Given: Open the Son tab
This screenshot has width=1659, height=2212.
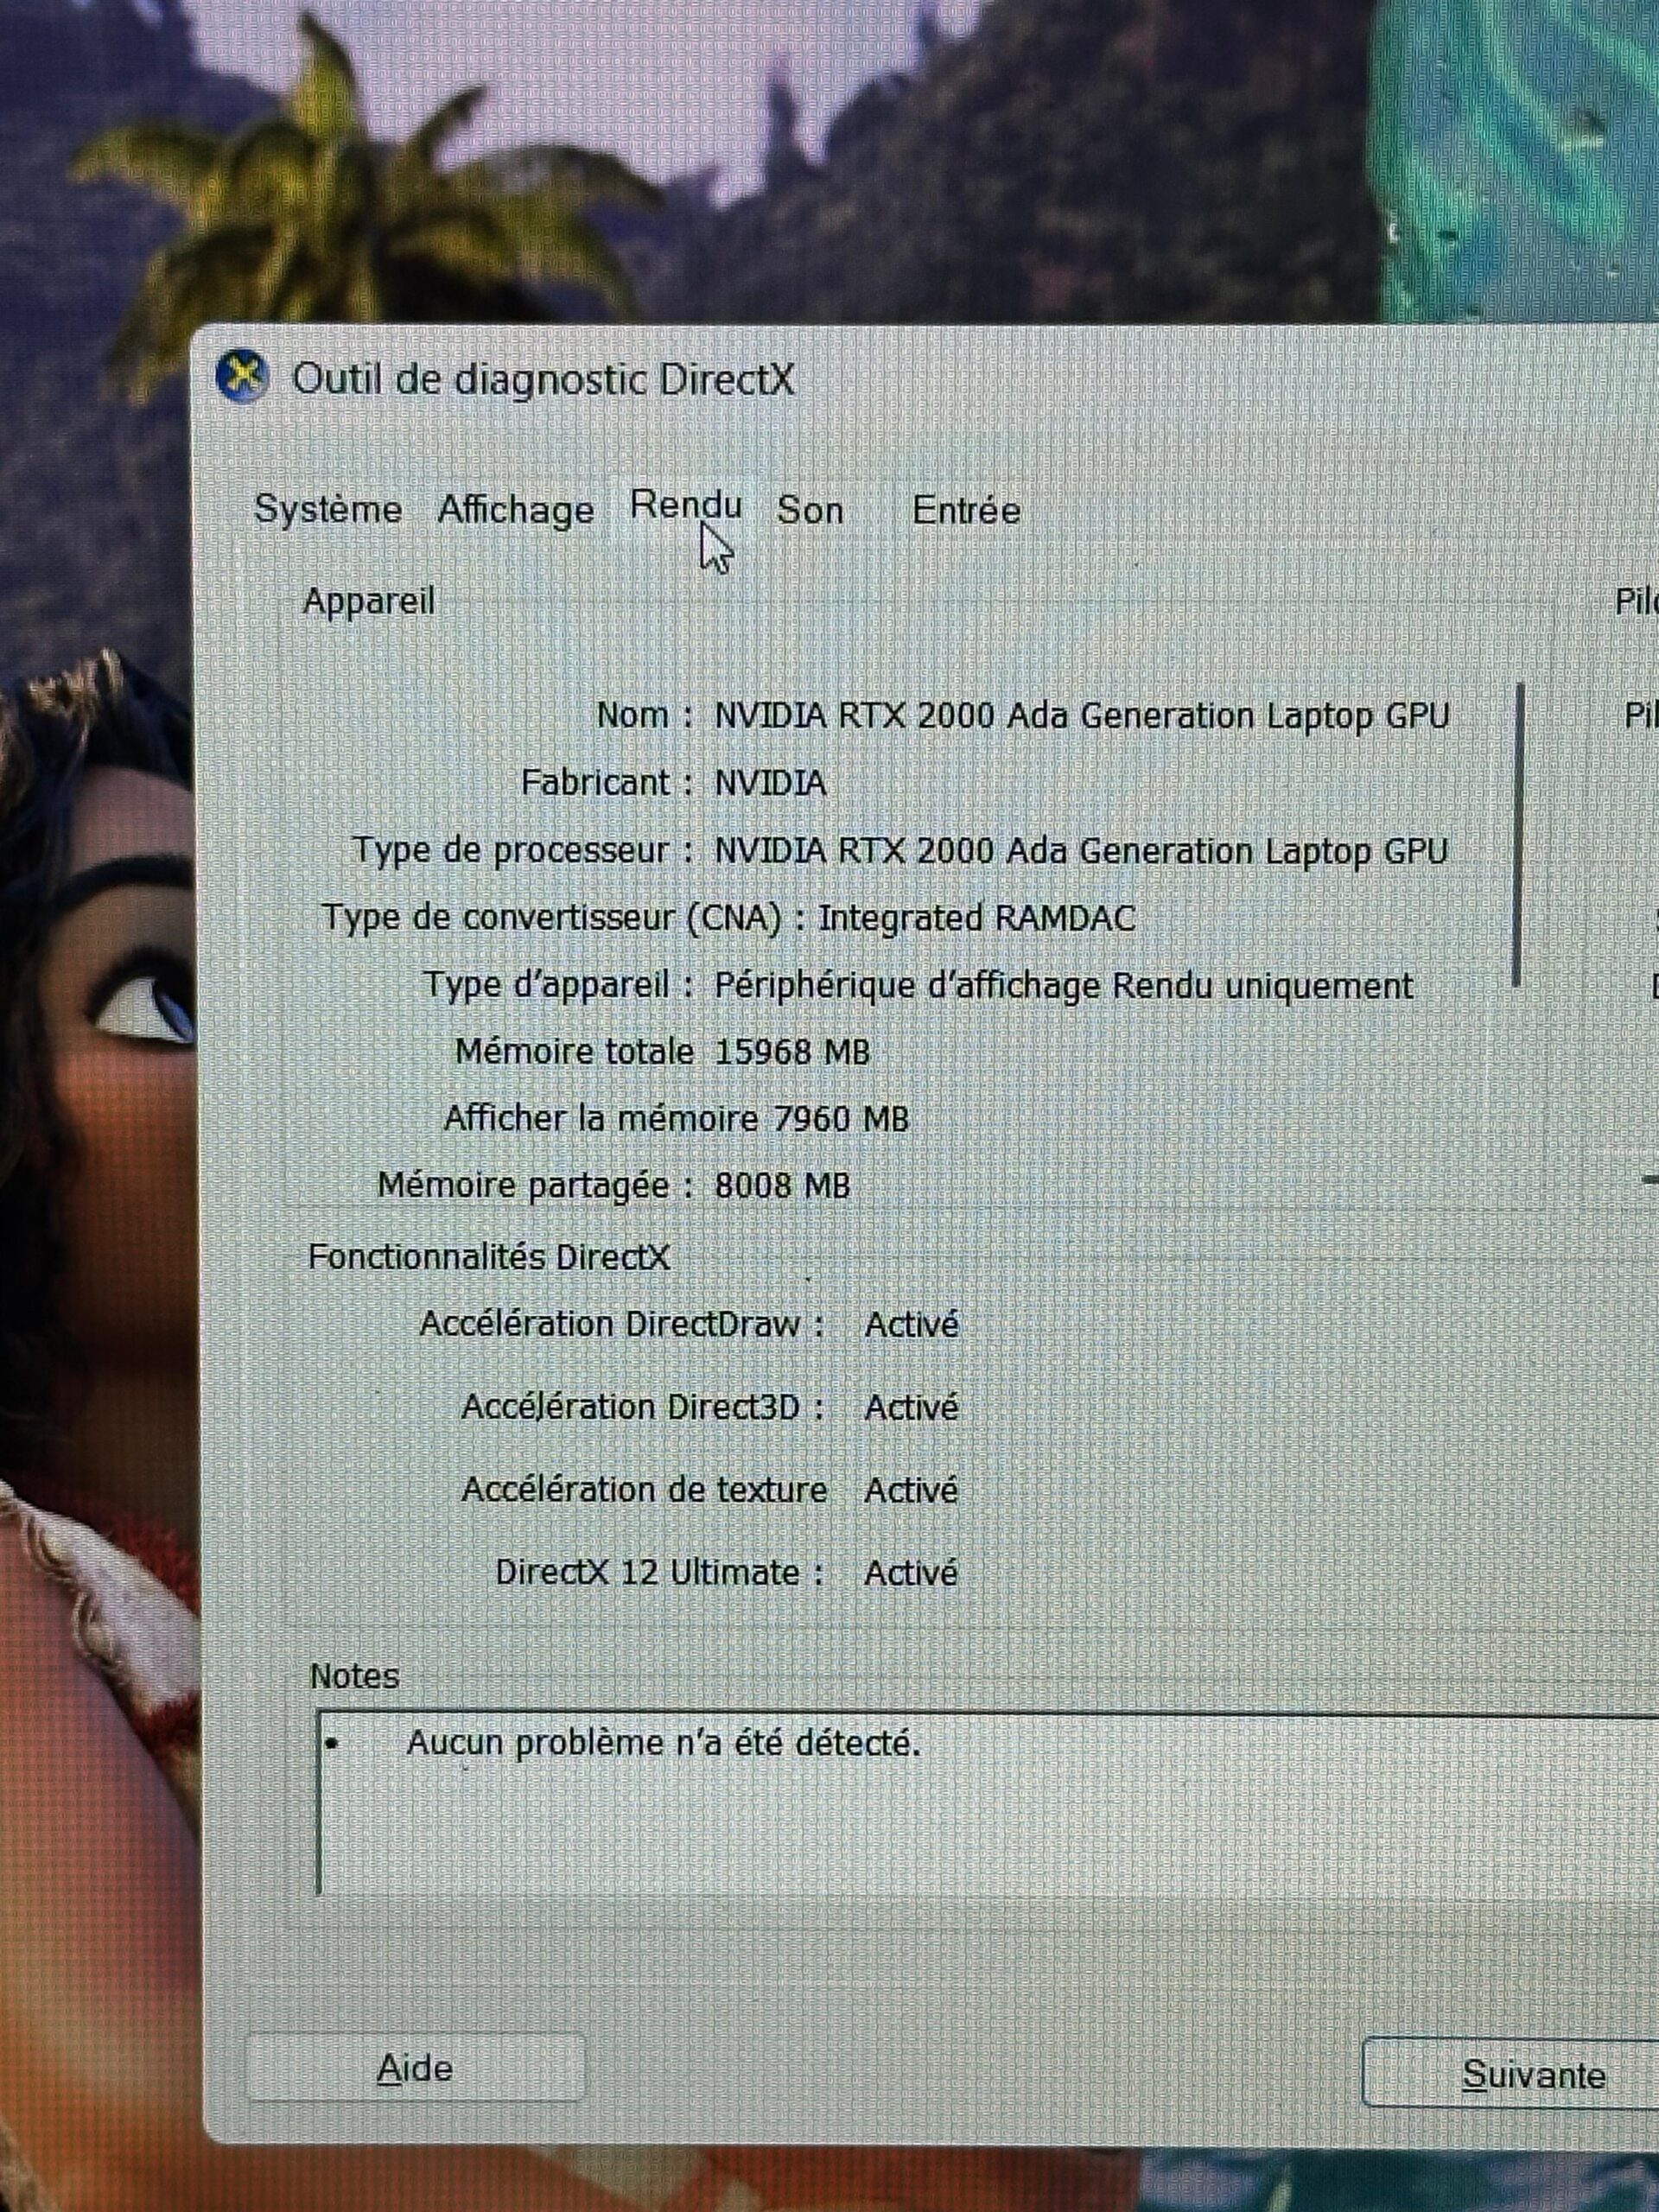Looking at the screenshot, I should [x=810, y=510].
